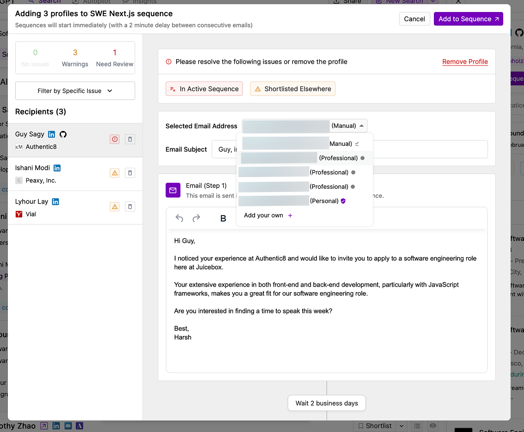Screen dimensions: 524x432
Task: Click the Vial company logo
Action: tap(19, 214)
